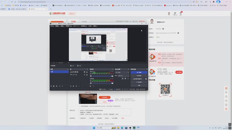Lock the second source in list
The height and width of the screenshot is (130, 232).
coord(87,75)
